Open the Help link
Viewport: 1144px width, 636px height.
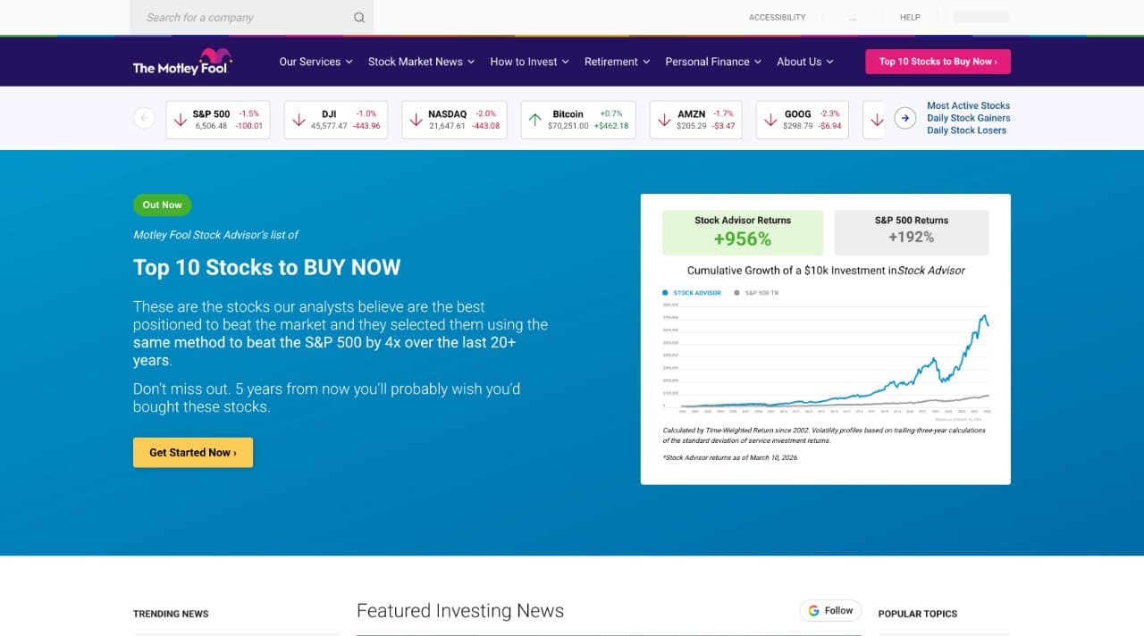pyautogui.click(x=910, y=17)
